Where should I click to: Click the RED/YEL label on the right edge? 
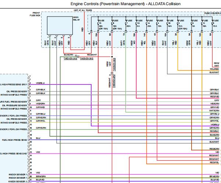click(x=214, y=162)
